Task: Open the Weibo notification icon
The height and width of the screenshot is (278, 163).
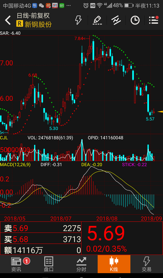Action: (48, 6)
